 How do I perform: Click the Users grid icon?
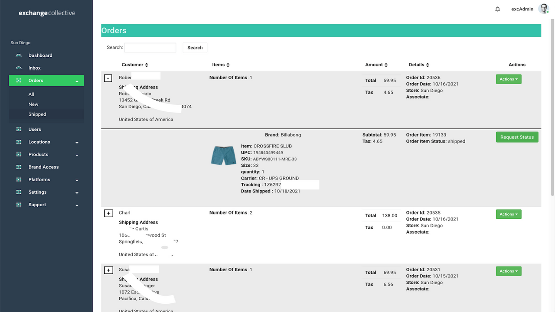click(x=19, y=130)
